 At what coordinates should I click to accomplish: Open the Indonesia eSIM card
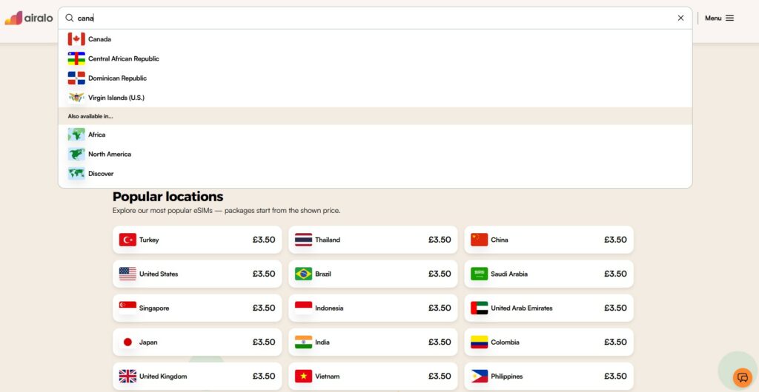tap(373, 308)
